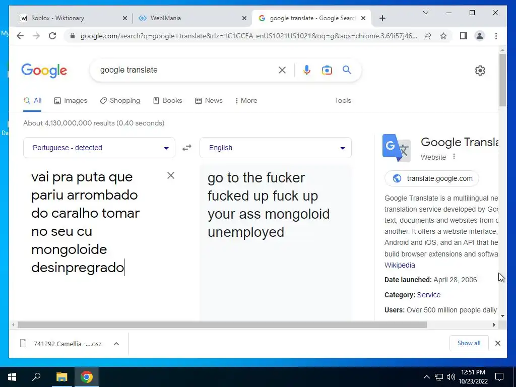Select the News results tab
Viewport: 516px width, 387px height.
pyautogui.click(x=209, y=100)
